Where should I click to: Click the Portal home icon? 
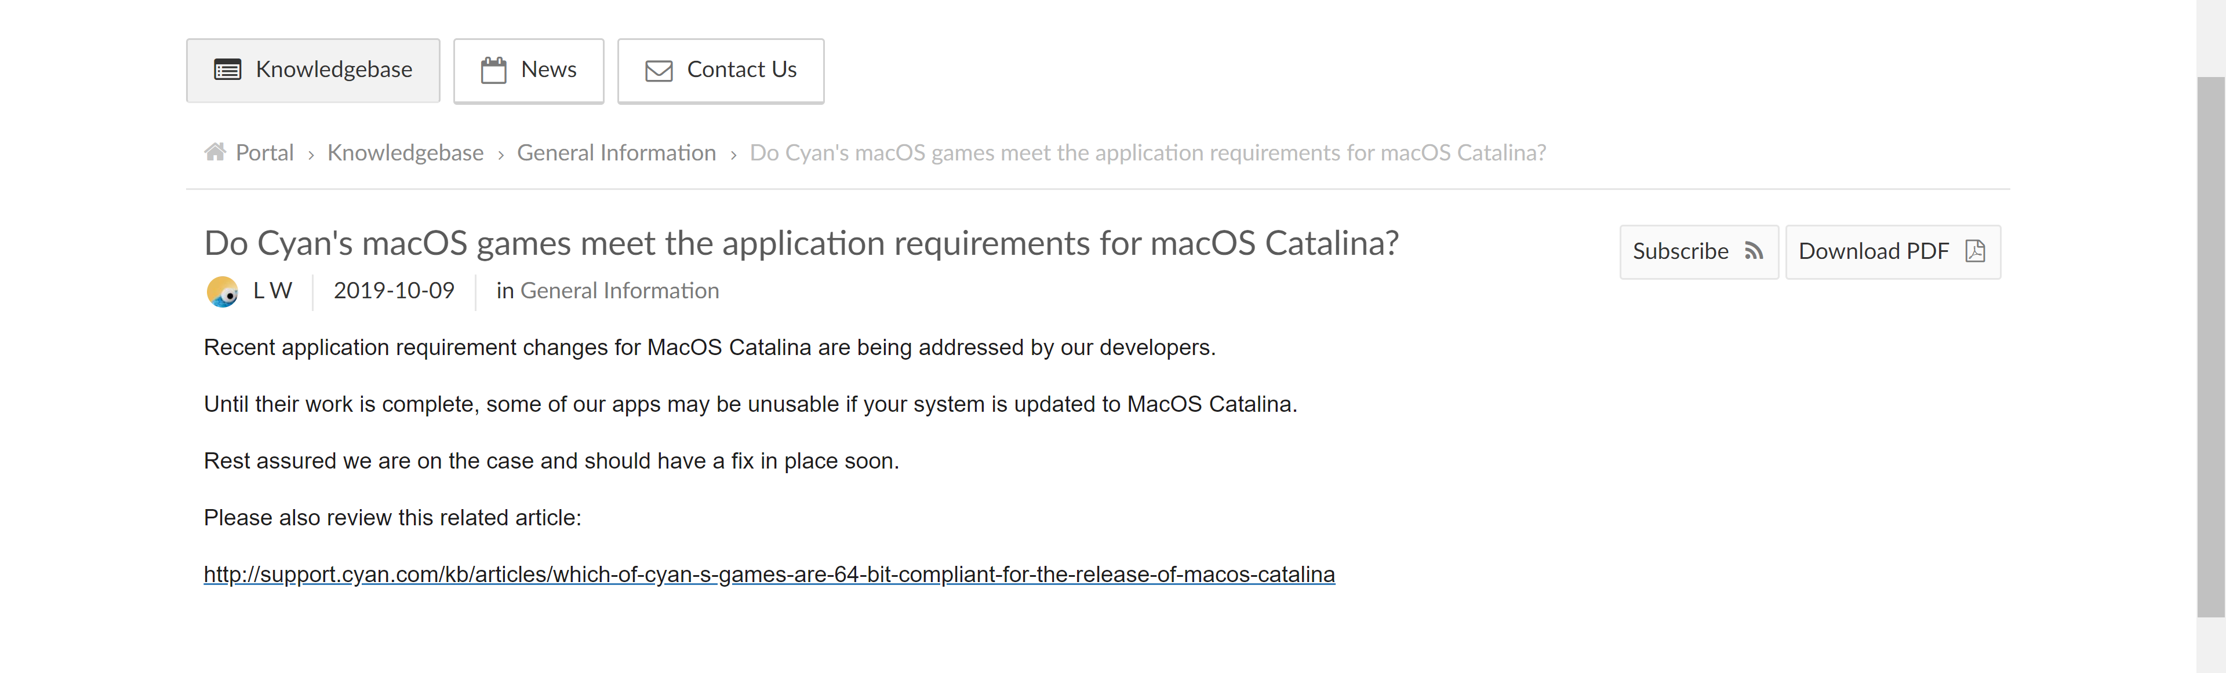[x=214, y=152]
